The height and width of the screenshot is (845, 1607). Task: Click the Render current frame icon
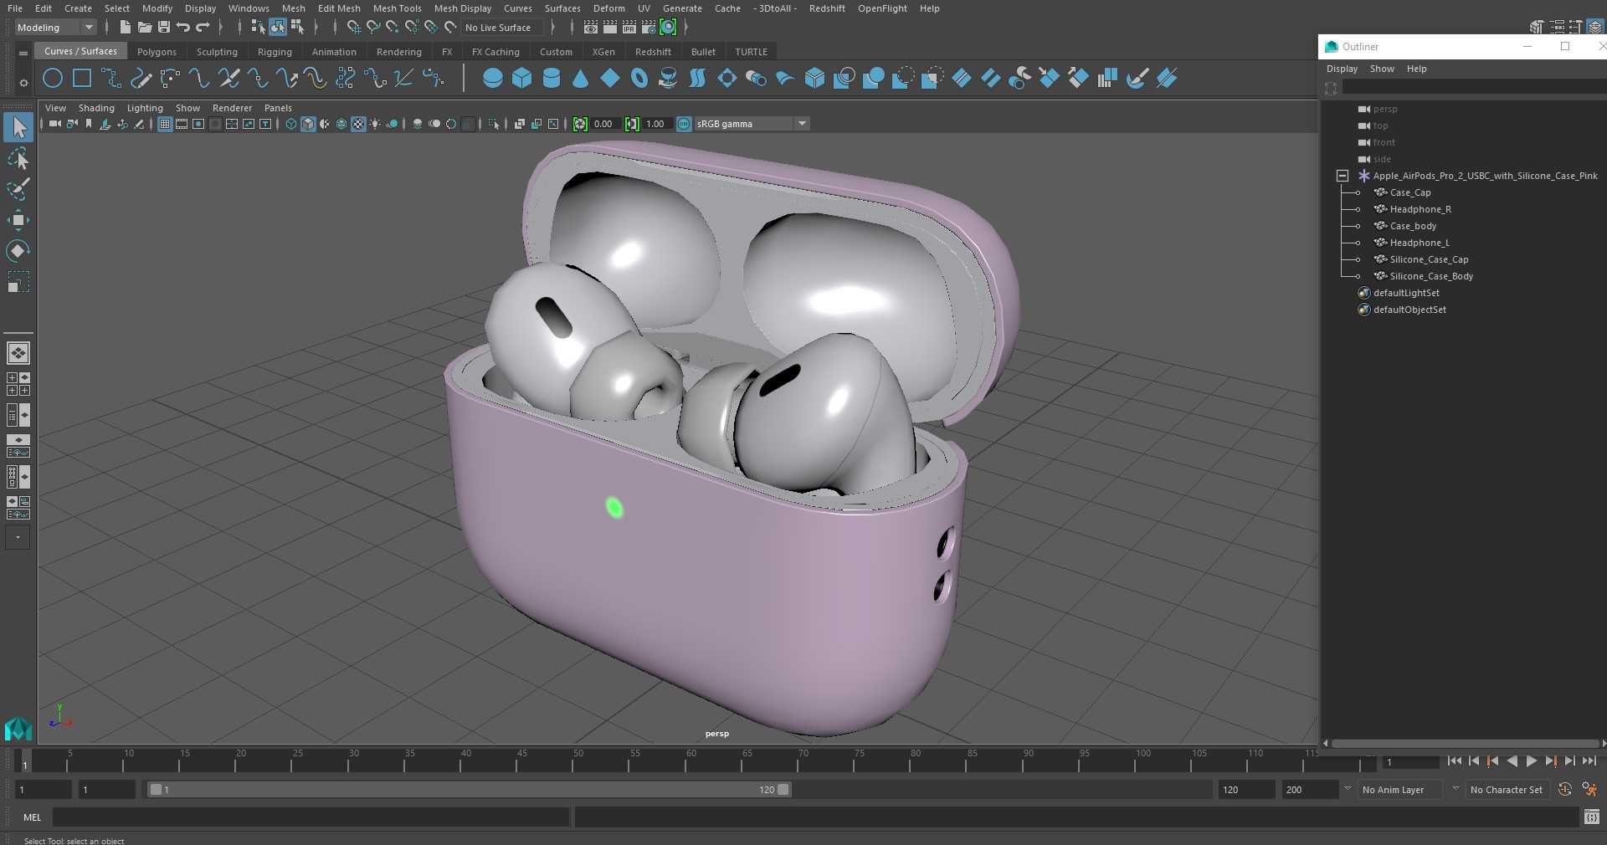pos(610,28)
